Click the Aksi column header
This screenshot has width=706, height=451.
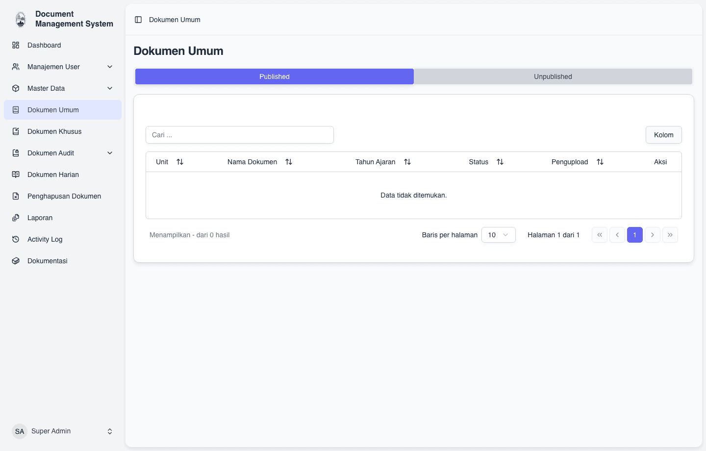pos(660,162)
